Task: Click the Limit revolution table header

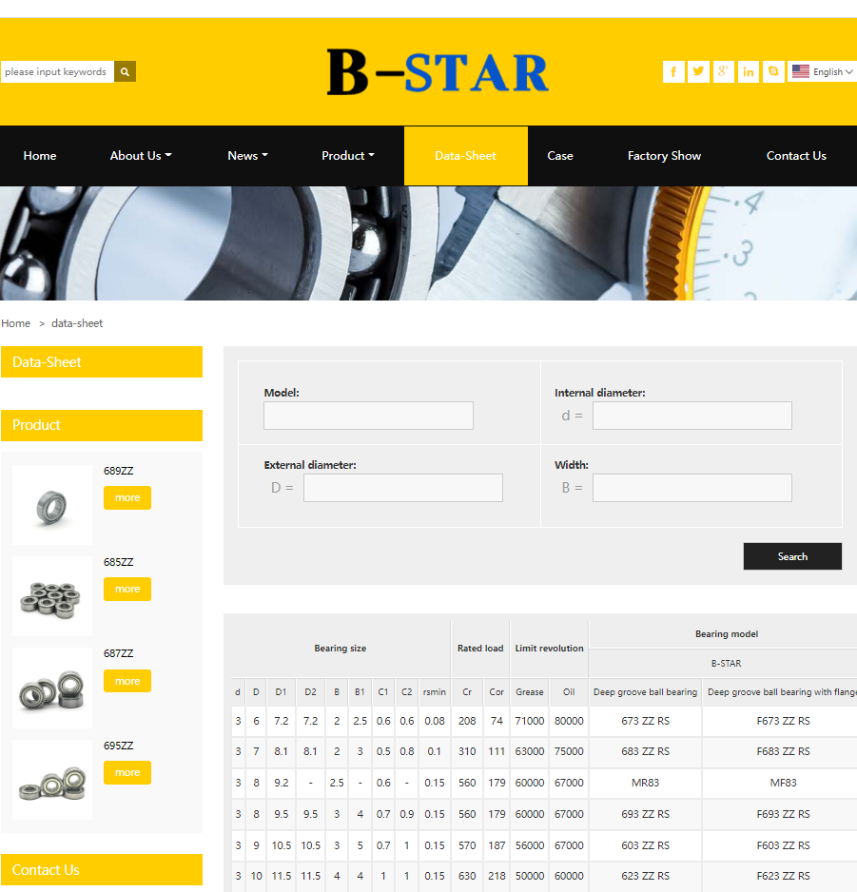Action: tap(549, 649)
